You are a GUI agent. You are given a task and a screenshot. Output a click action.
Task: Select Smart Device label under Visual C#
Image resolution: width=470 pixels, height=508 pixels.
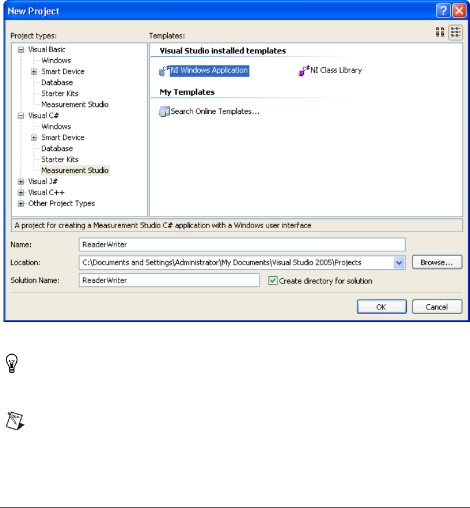tap(63, 138)
